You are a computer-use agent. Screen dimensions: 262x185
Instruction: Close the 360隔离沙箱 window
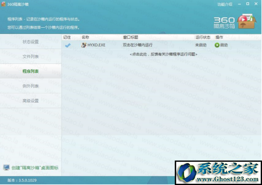point(256,4)
